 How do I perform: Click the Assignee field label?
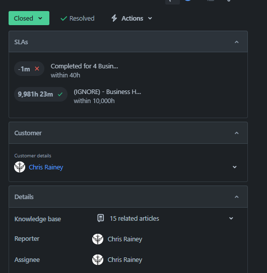pyautogui.click(x=27, y=260)
